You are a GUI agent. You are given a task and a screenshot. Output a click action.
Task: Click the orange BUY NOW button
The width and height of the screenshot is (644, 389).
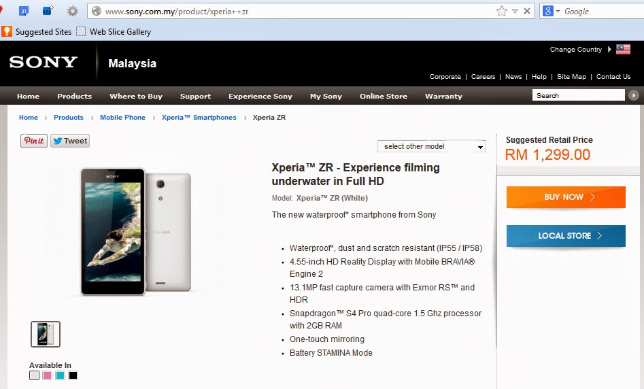pyautogui.click(x=566, y=197)
